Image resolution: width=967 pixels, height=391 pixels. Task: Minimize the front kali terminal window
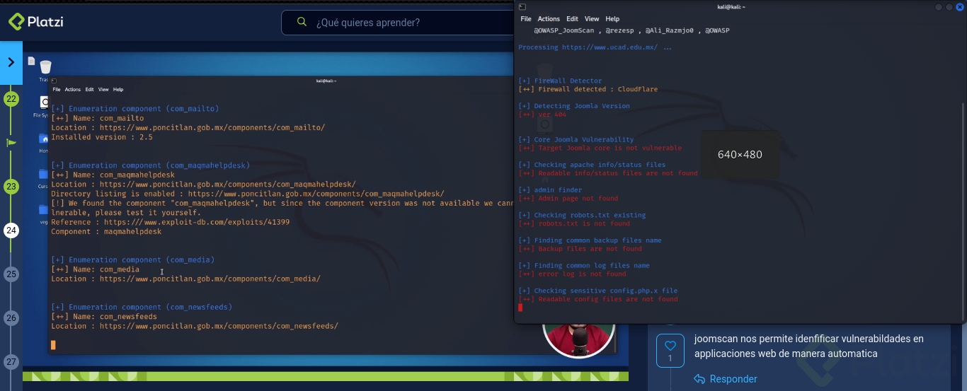coord(939,6)
